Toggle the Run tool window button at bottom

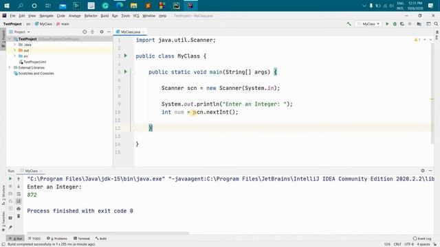[x=15, y=239]
